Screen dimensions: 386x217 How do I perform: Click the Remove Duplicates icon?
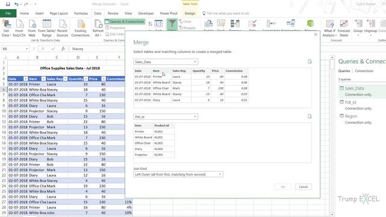(x=235, y=24)
